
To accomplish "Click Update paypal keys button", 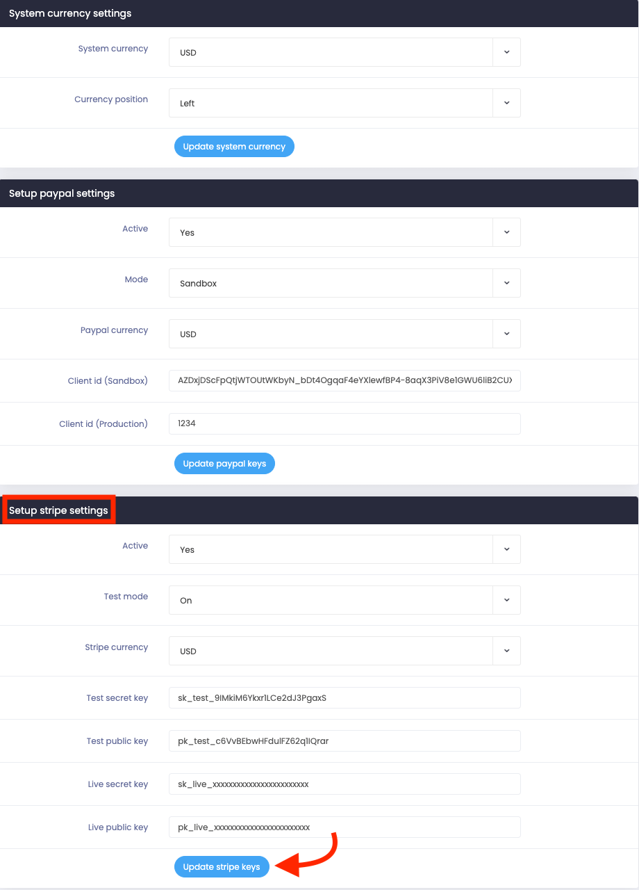I will [224, 464].
